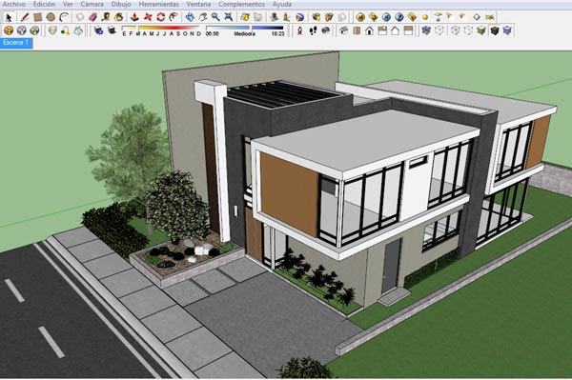Select the arrow Select tool
This screenshot has height=380, width=572.
click(10, 17)
